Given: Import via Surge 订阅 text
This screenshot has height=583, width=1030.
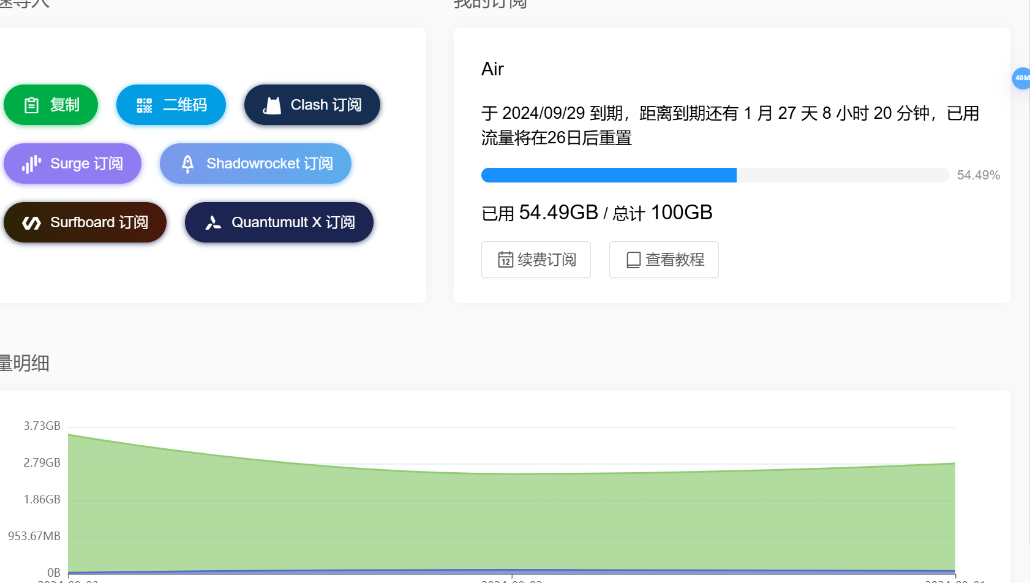Looking at the screenshot, I should click(86, 164).
